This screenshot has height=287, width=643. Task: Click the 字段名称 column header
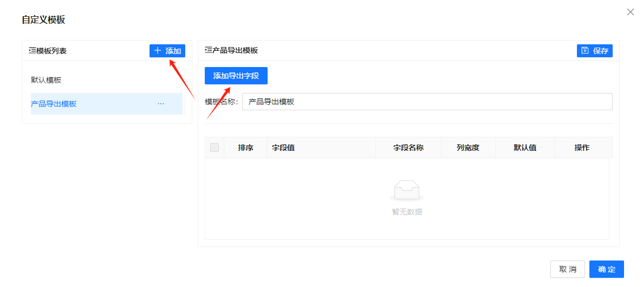[x=408, y=148]
